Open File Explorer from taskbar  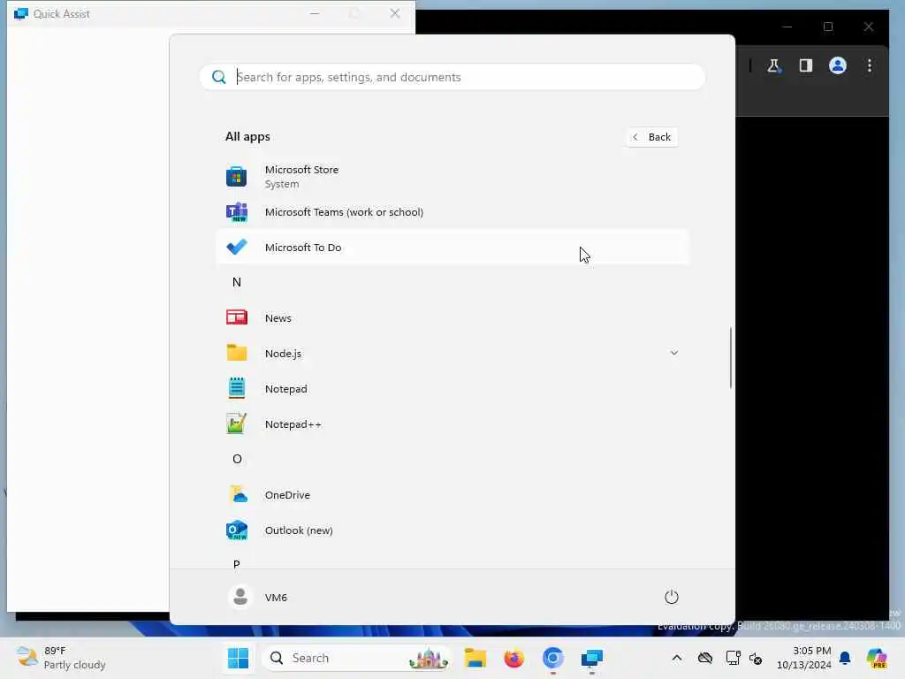475,658
